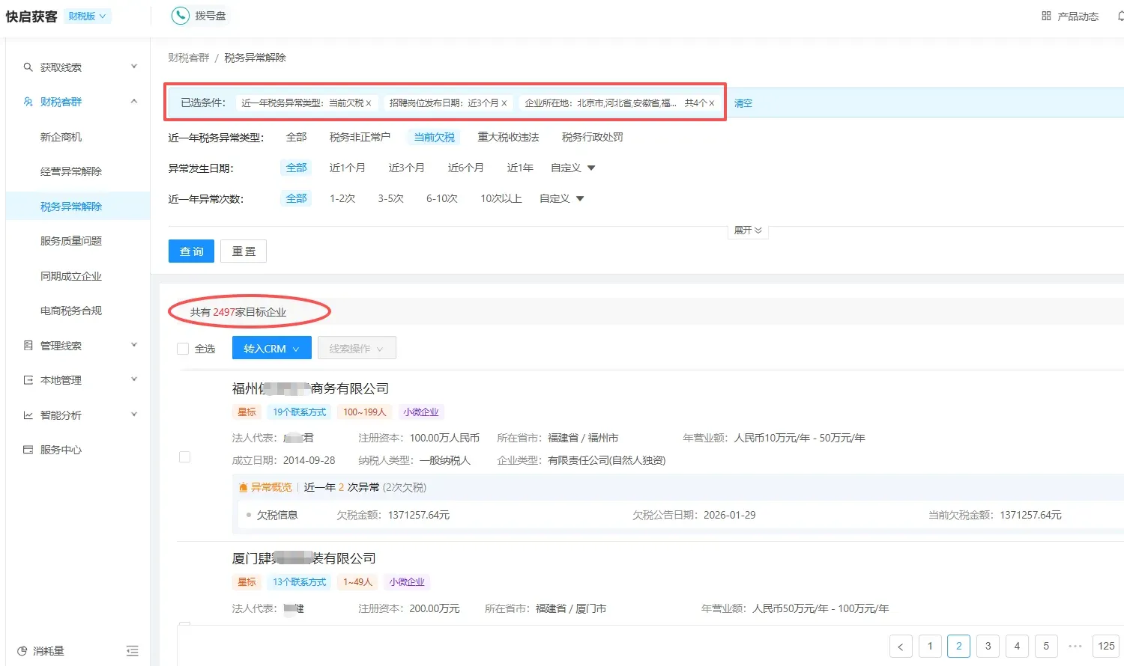
Task: Select 重大税收违法 anomaly type
Action: [509, 137]
